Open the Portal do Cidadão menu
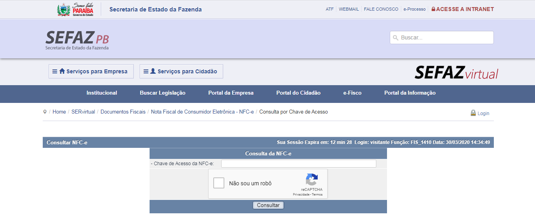Viewport: 535px width, 220px height. pyautogui.click(x=298, y=93)
